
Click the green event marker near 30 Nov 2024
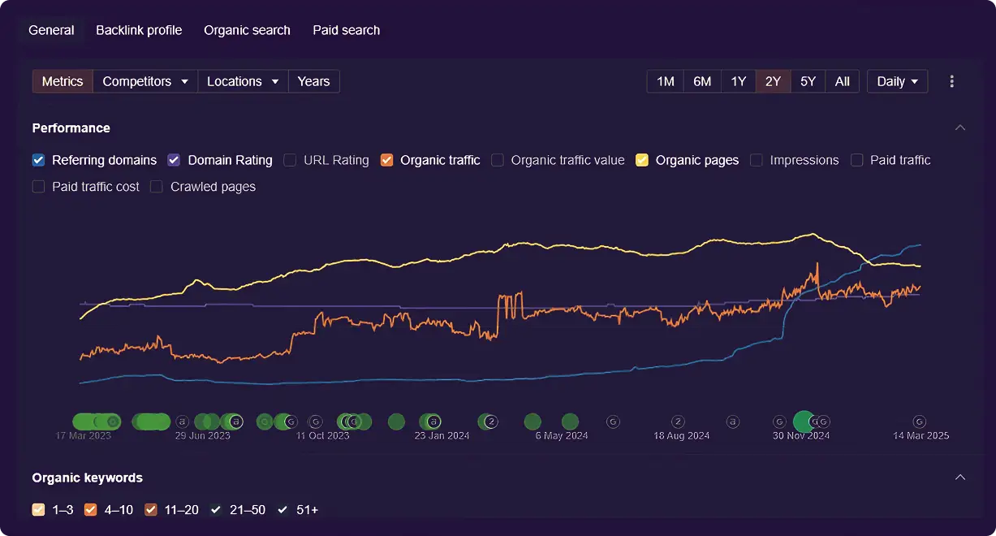click(800, 421)
